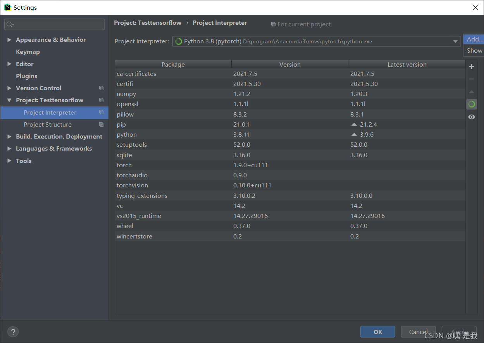Expand Appearance & Behavior settings

pos(9,39)
